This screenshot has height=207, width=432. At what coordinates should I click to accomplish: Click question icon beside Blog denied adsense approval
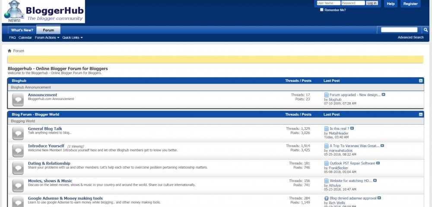(327, 198)
